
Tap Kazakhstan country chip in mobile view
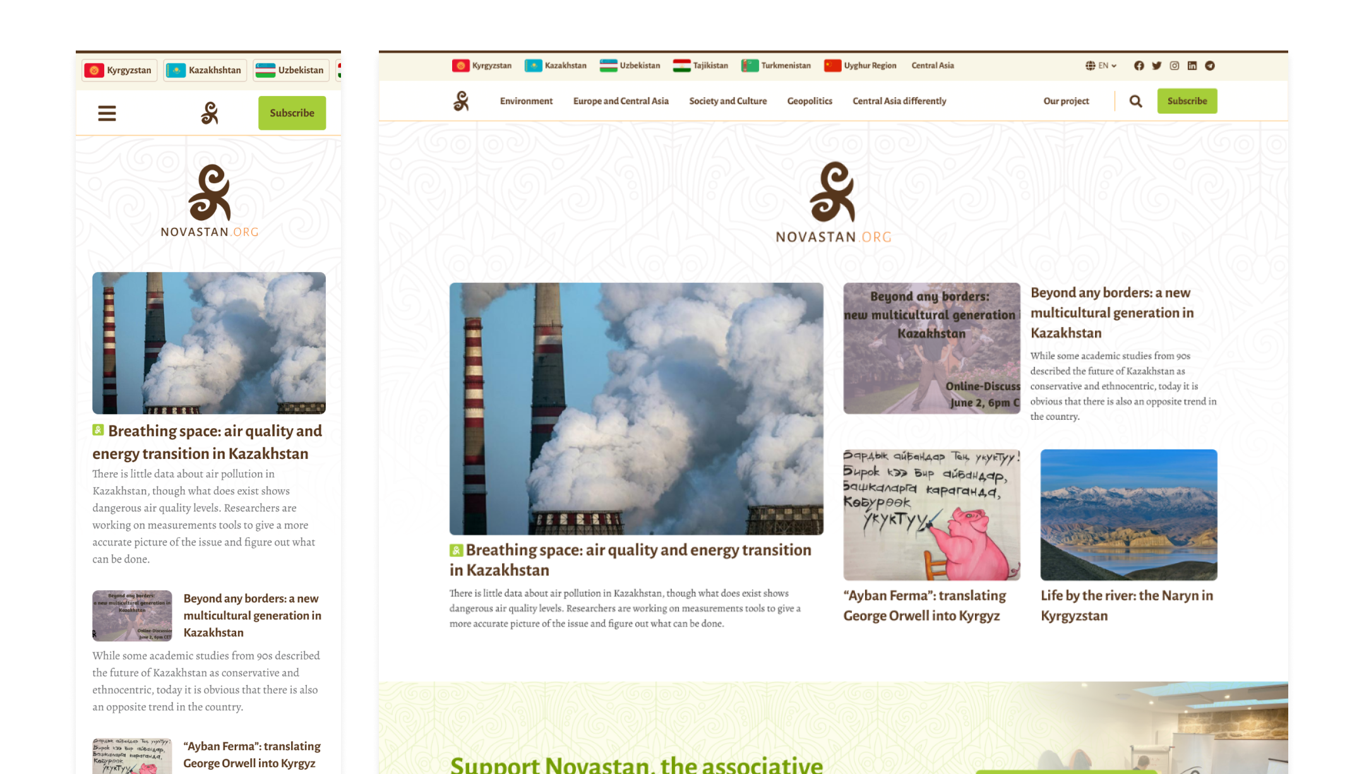[x=204, y=70]
